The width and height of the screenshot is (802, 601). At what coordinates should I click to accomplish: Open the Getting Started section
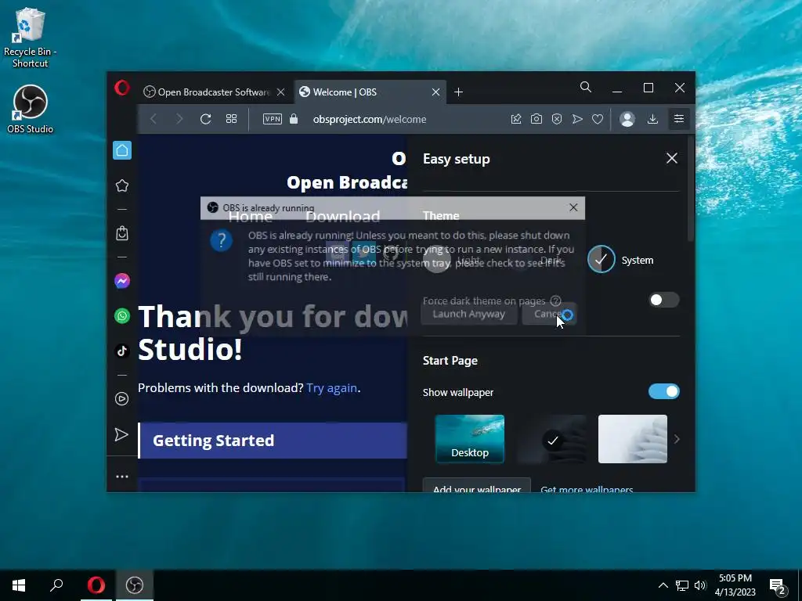click(273, 441)
